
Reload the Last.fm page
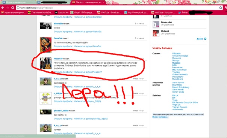[13, 7]
